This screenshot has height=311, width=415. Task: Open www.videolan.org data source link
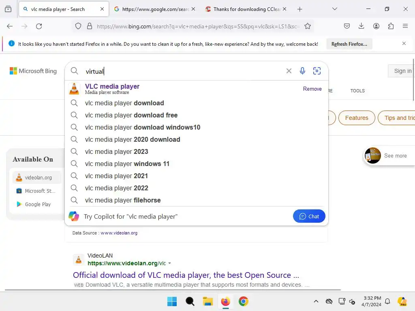pyautogui.click(x=119, y=233)
